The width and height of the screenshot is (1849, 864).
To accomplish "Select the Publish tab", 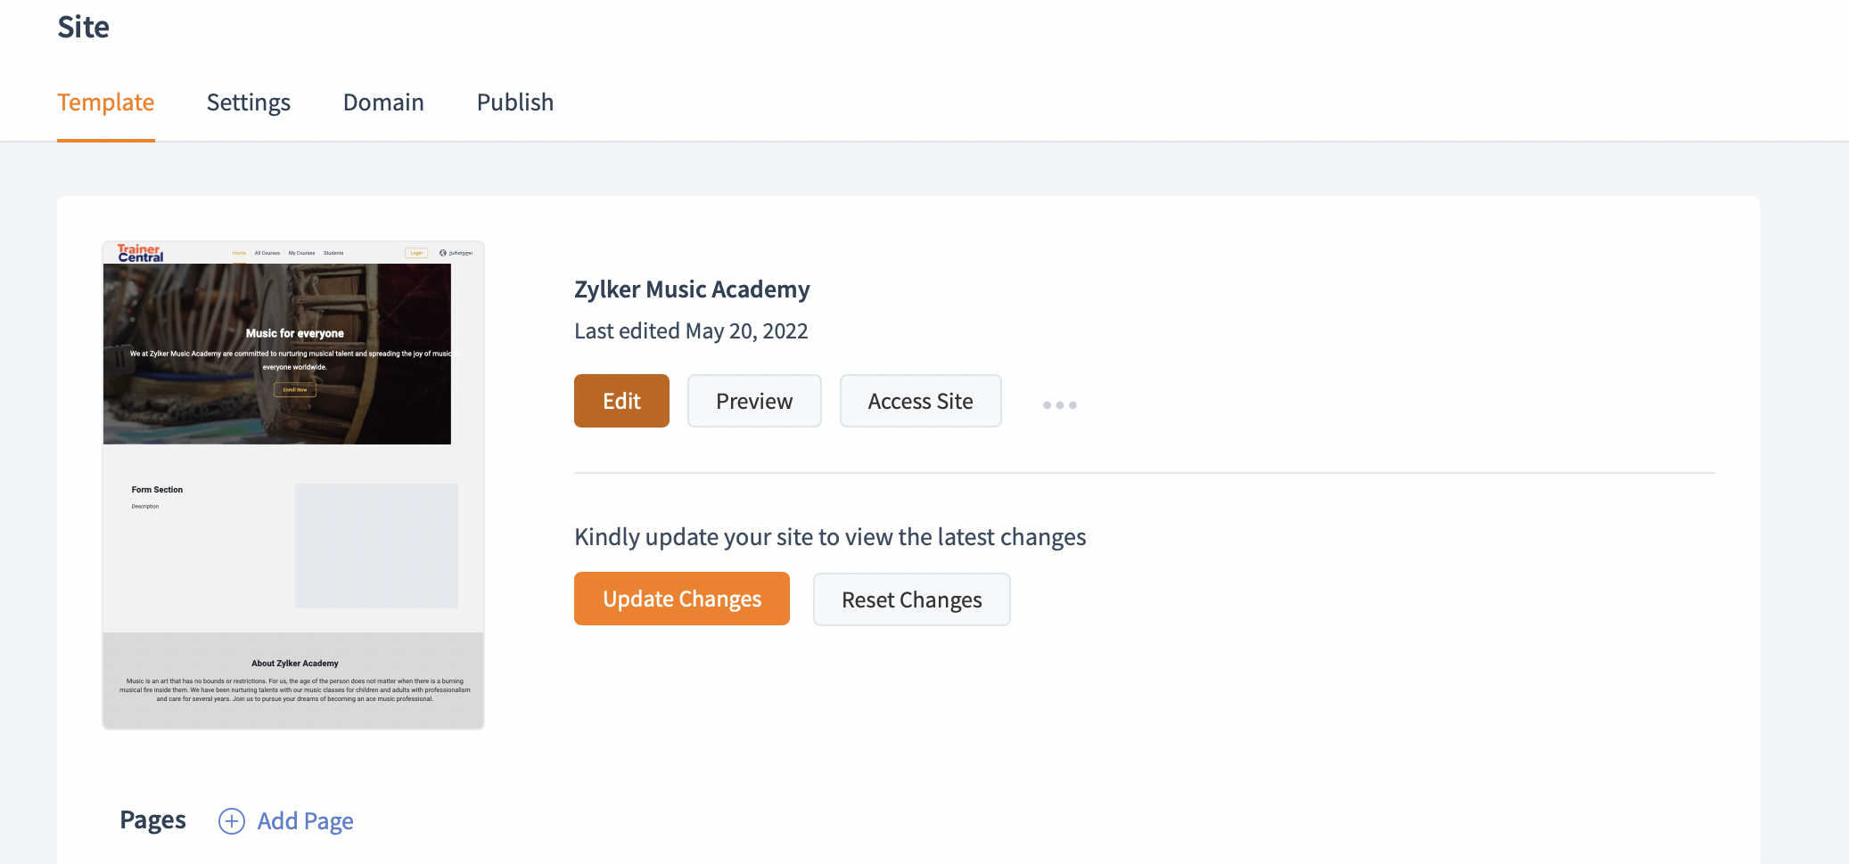I will [x=515, y=102].
